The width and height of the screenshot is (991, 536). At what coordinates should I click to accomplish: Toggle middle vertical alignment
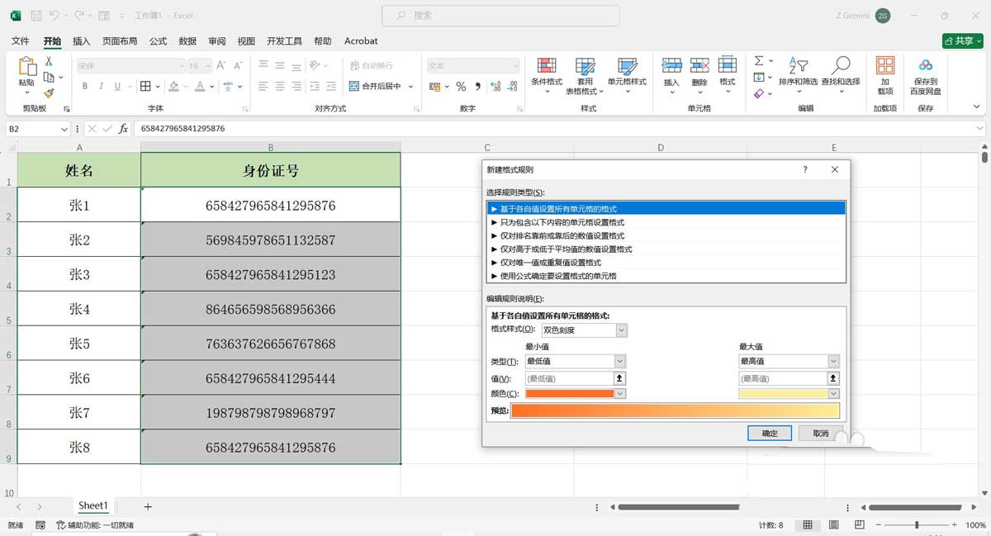281,65
